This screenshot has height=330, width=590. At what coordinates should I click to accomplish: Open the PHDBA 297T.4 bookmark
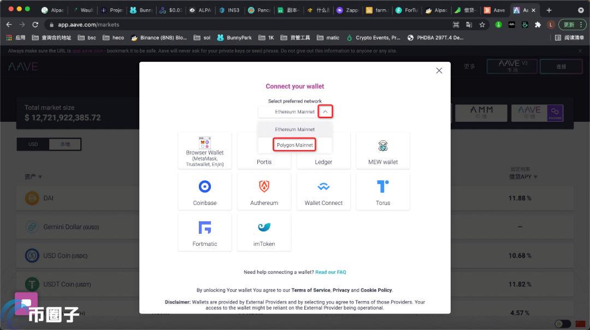tap(436, 38)
